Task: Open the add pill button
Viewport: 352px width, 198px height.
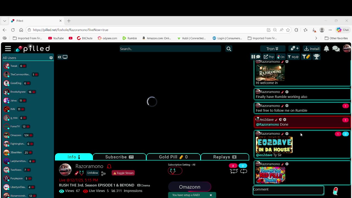Action: 295,49
